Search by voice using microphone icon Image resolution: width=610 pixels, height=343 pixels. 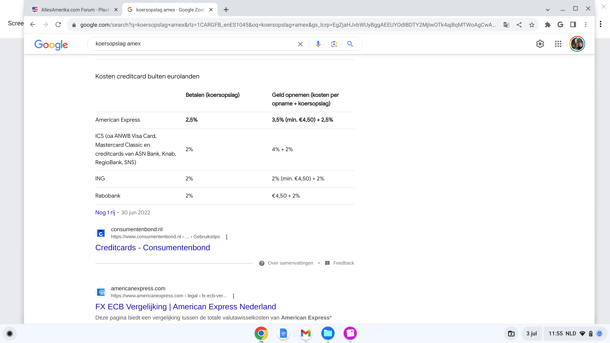tap(318, 44)
